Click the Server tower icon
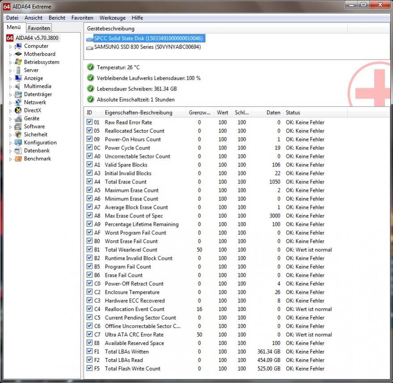This screenshot has height=383, width=393. pos(18,70)
